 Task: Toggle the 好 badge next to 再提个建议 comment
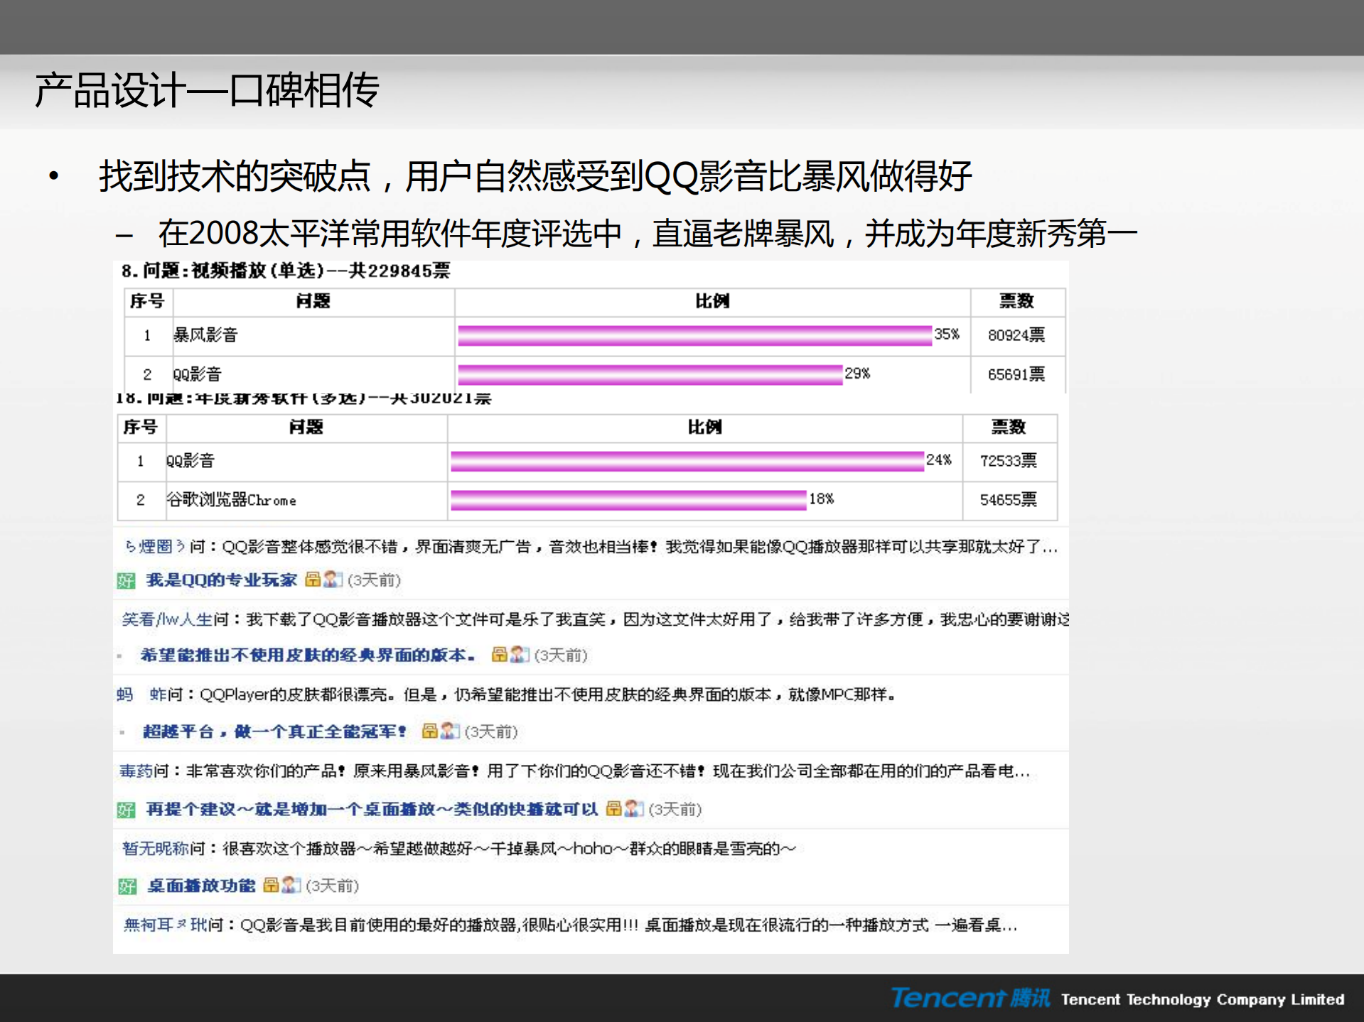pos(124,810)
